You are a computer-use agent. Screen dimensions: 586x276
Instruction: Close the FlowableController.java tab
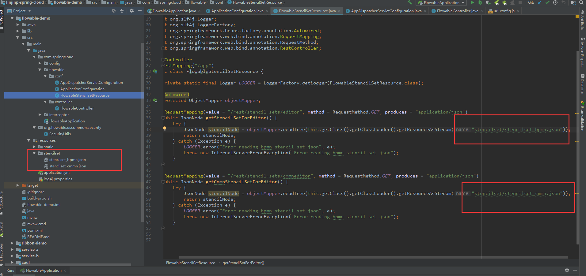481,11
